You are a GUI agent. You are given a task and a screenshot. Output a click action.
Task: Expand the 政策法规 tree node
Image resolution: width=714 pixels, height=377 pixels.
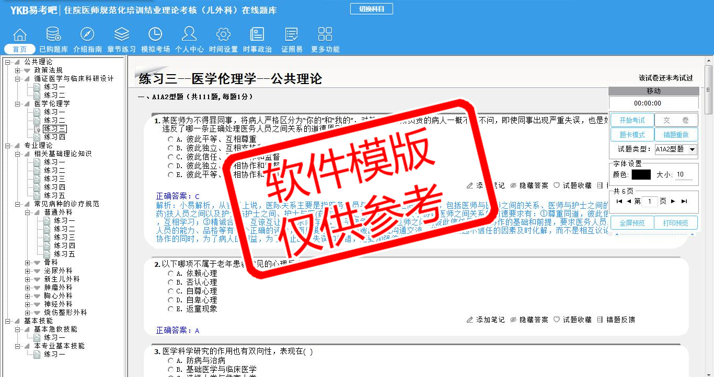(18, 70)
